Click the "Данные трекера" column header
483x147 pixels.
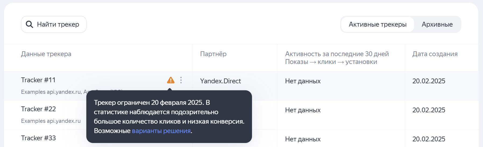[46, 54]
